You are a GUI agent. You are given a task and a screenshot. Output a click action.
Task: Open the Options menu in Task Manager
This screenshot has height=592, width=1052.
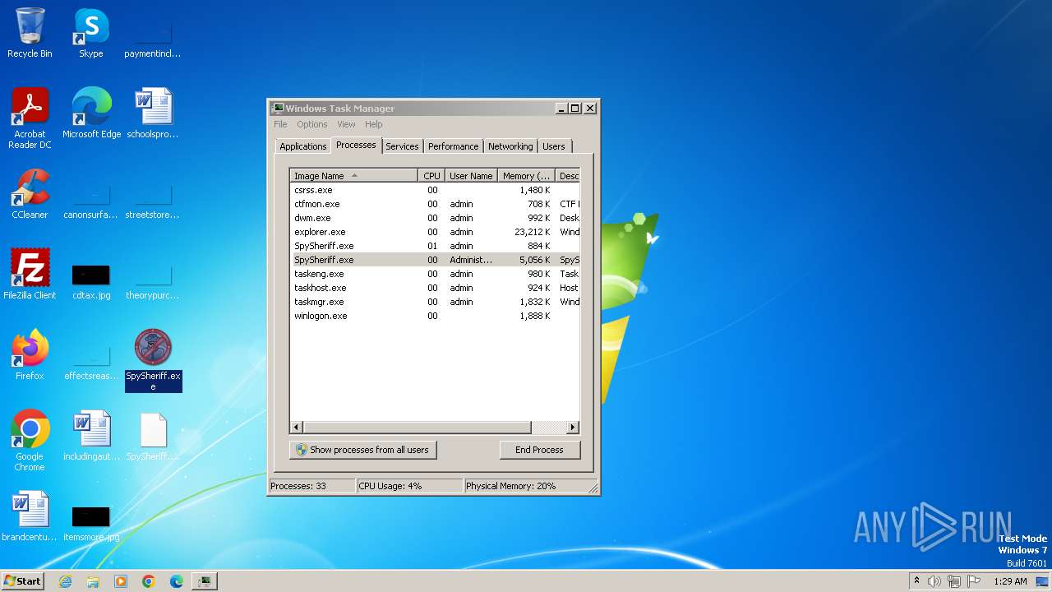tap(312, 124)
